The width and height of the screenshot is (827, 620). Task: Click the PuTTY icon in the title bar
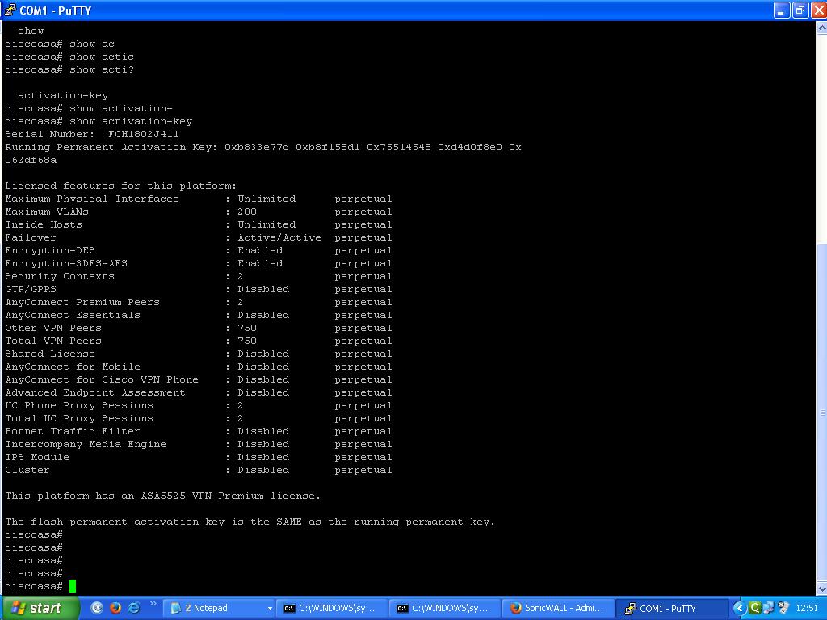[10, 10]
